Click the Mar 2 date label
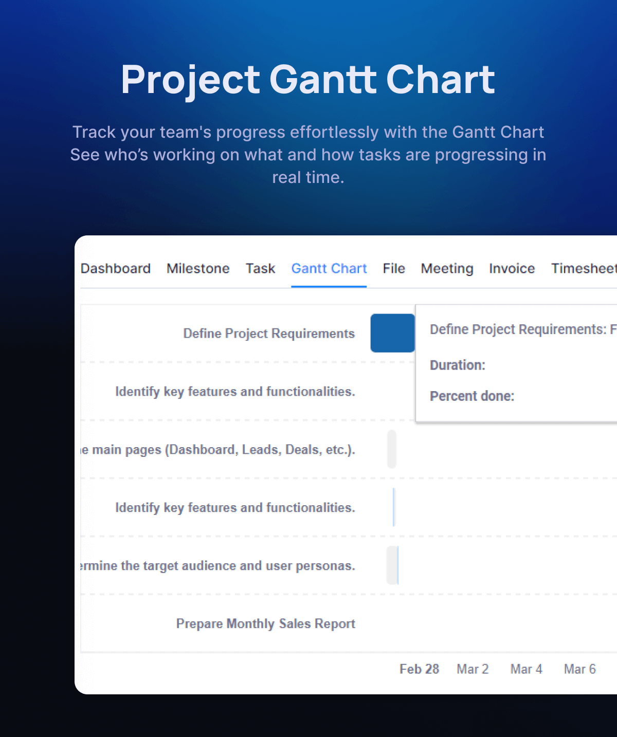The image size is (617, 737). [473, 669]
